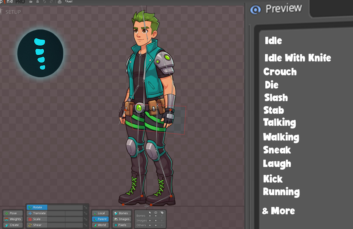The image size is (353, 229).
Task: Click the Redo icon in the toolbar
Action: click(51, 1)
